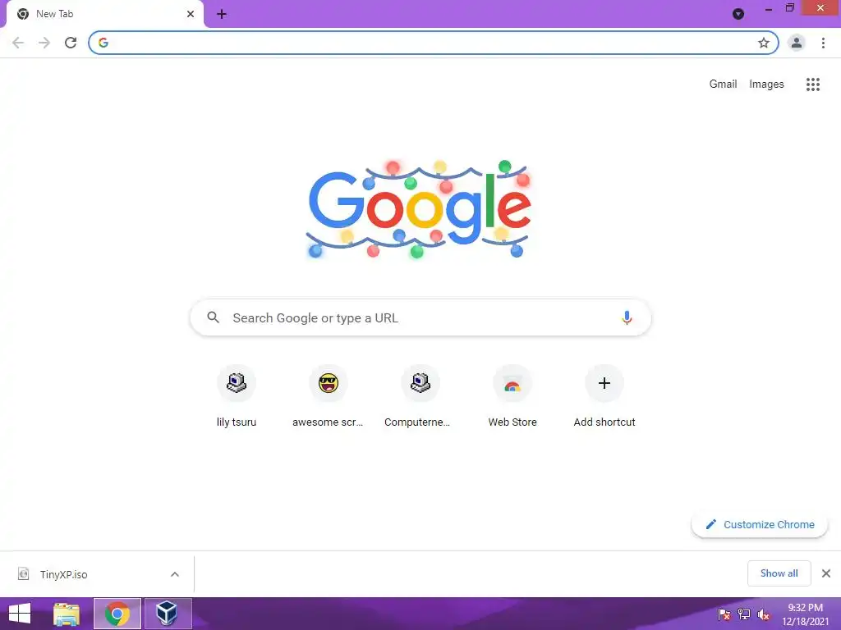
Task: Add a new shortcut tile
Action: point(604,397)
